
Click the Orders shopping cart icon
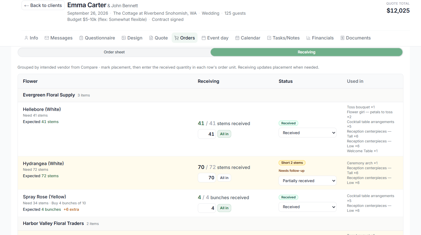(177, 38)
